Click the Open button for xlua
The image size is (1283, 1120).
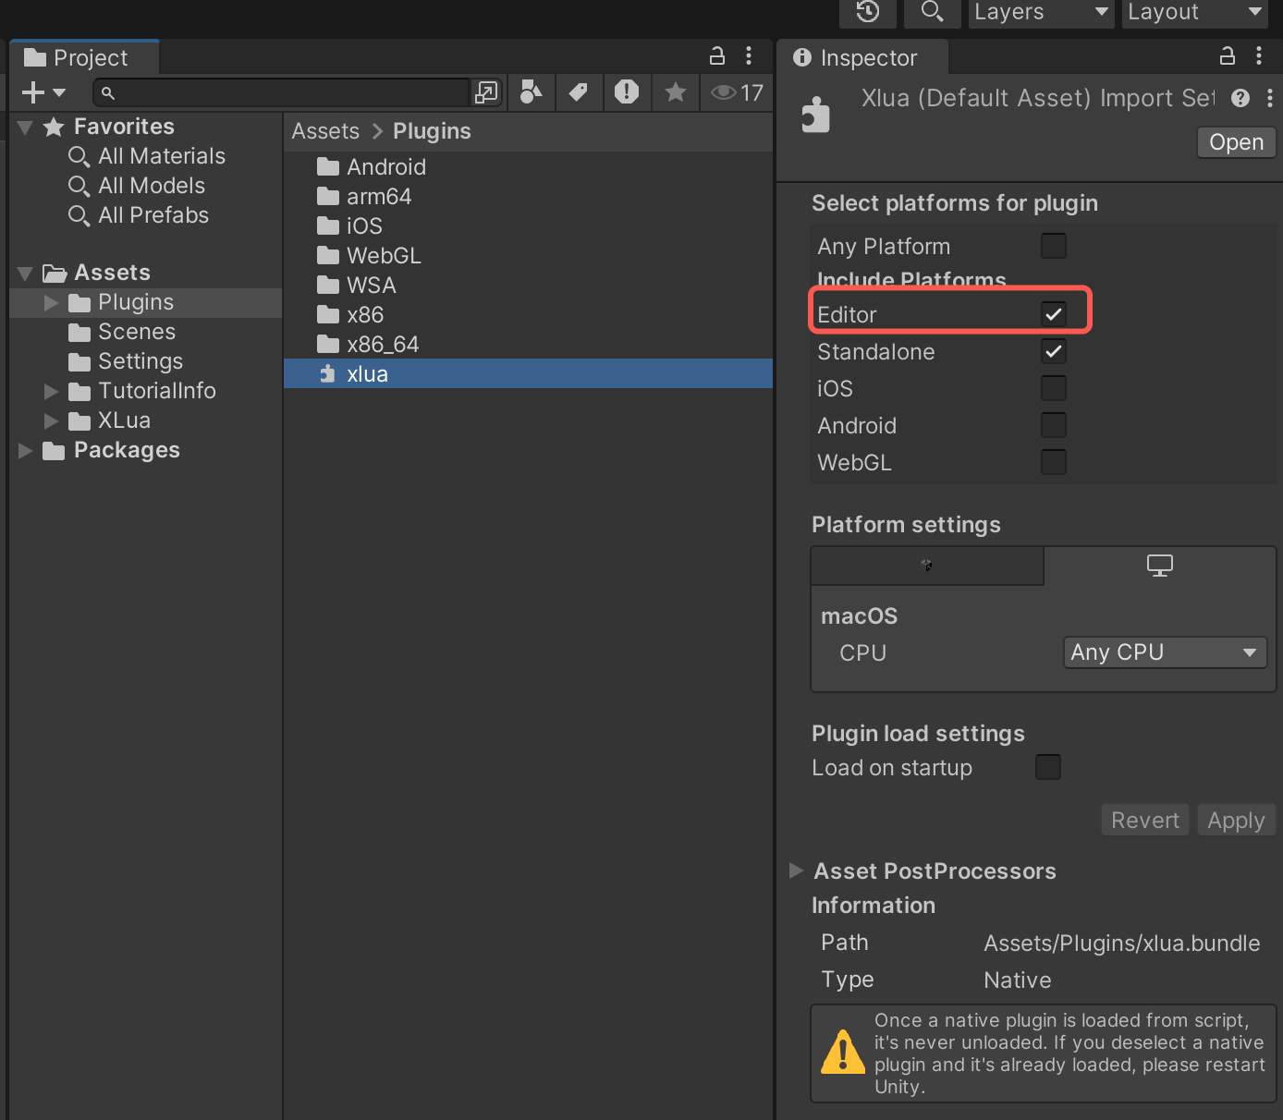coord(1236,142)
